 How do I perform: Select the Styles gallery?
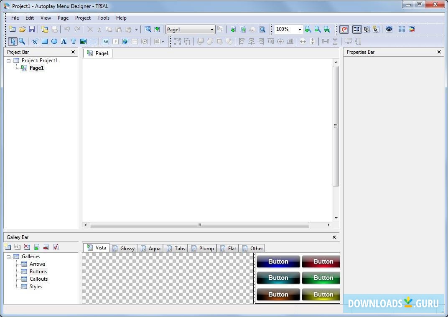pyautogui.click(x=36, y=287)
